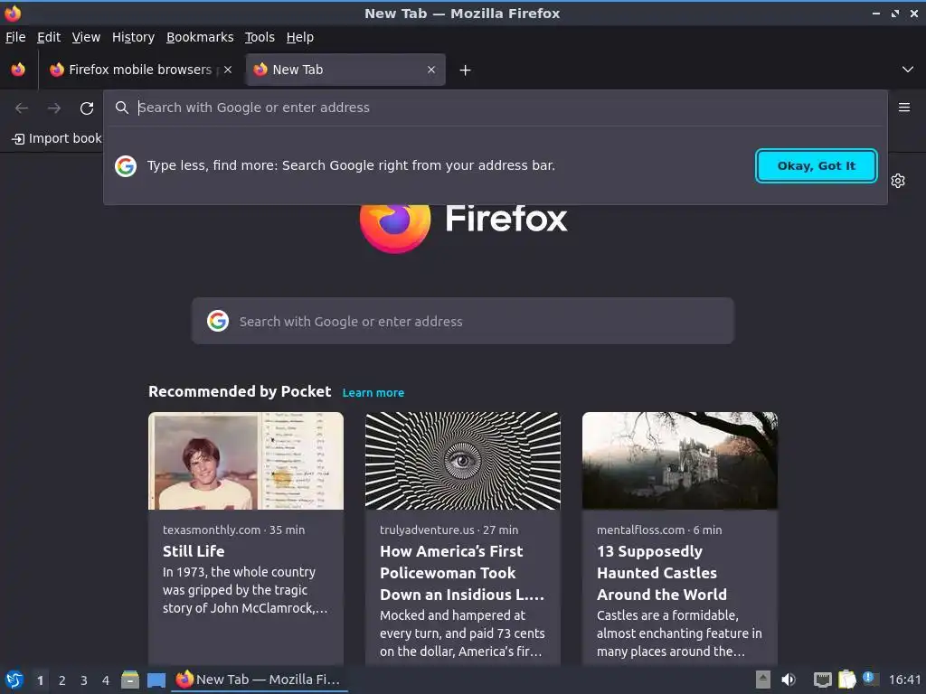
Task: Close the New Tab tab
Action: (431, 70)
